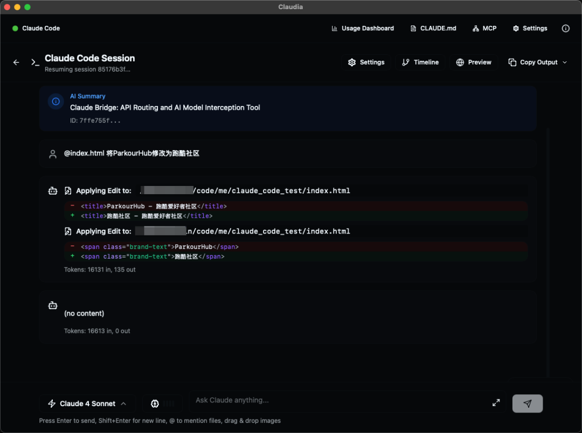Viewport: 582px width, 433px height.
Task: Open the CLAUDE.md editor
Action: 433,29
